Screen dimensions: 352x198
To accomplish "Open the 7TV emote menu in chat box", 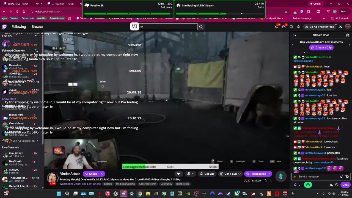I will click(x=347, y=177).
